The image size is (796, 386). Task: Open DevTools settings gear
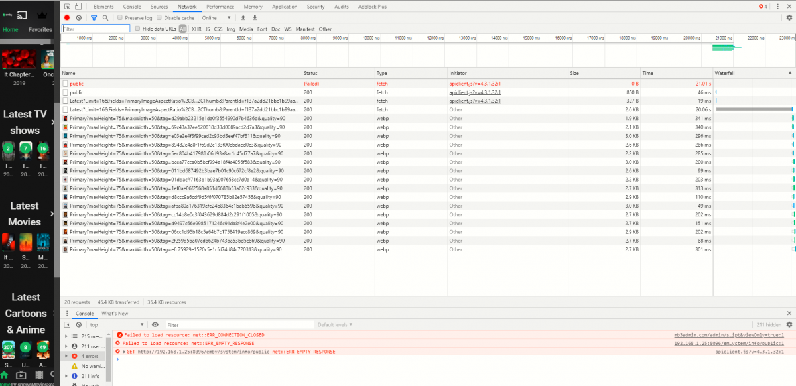click(x=789, y=18)
